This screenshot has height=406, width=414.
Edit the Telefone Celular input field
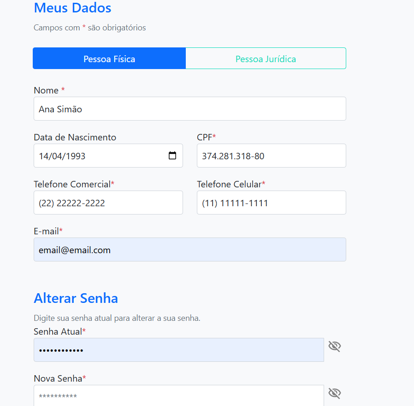tap(271, 203)
